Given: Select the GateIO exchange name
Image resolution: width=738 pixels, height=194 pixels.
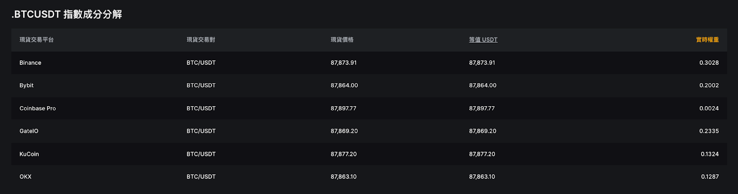Looking at the screenshot, I should coord(29,131).
